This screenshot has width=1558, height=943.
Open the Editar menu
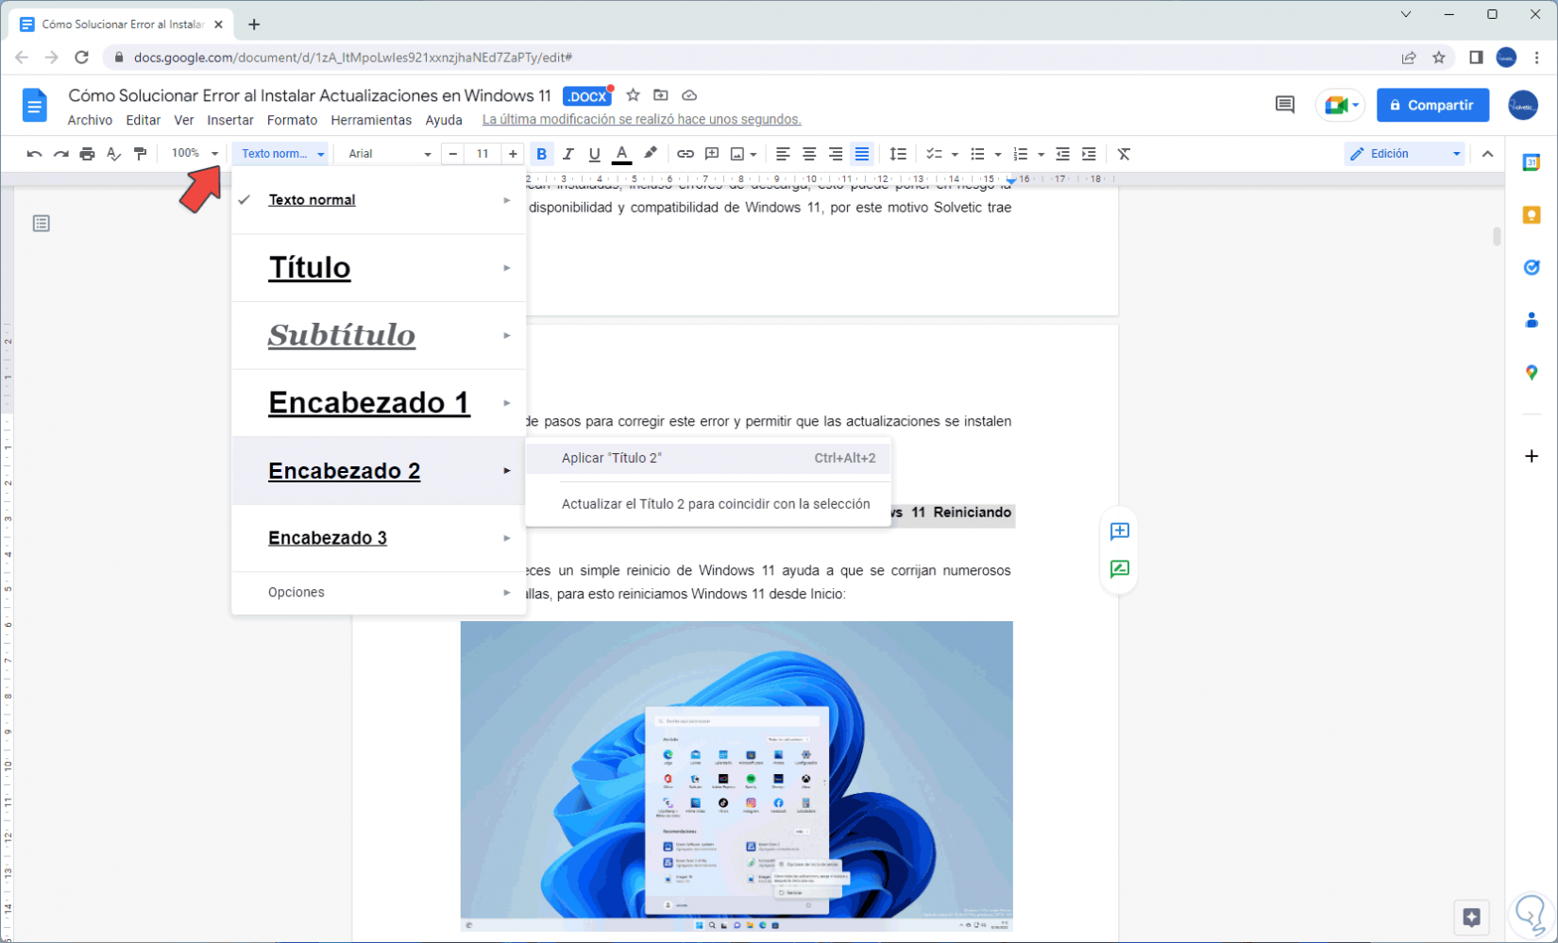pyautogui.click(x=144, y=120)
